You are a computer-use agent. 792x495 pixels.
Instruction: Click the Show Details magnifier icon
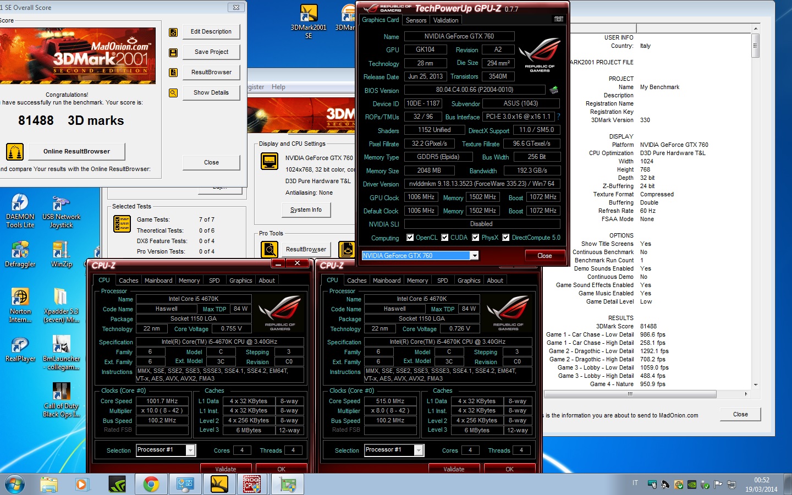(173, 93)
